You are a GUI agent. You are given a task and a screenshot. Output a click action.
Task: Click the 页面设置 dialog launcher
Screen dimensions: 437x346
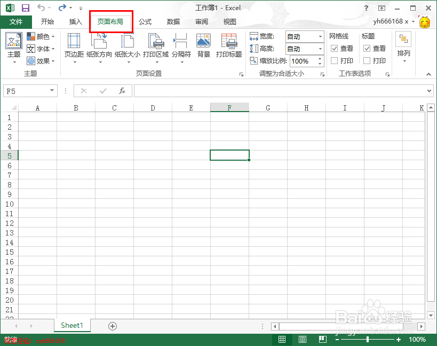coord(241,75)
